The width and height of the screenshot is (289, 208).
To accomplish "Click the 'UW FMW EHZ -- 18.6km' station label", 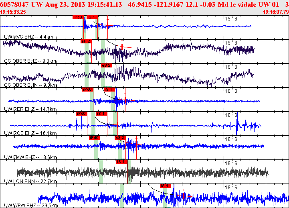I will pos(30,157).
